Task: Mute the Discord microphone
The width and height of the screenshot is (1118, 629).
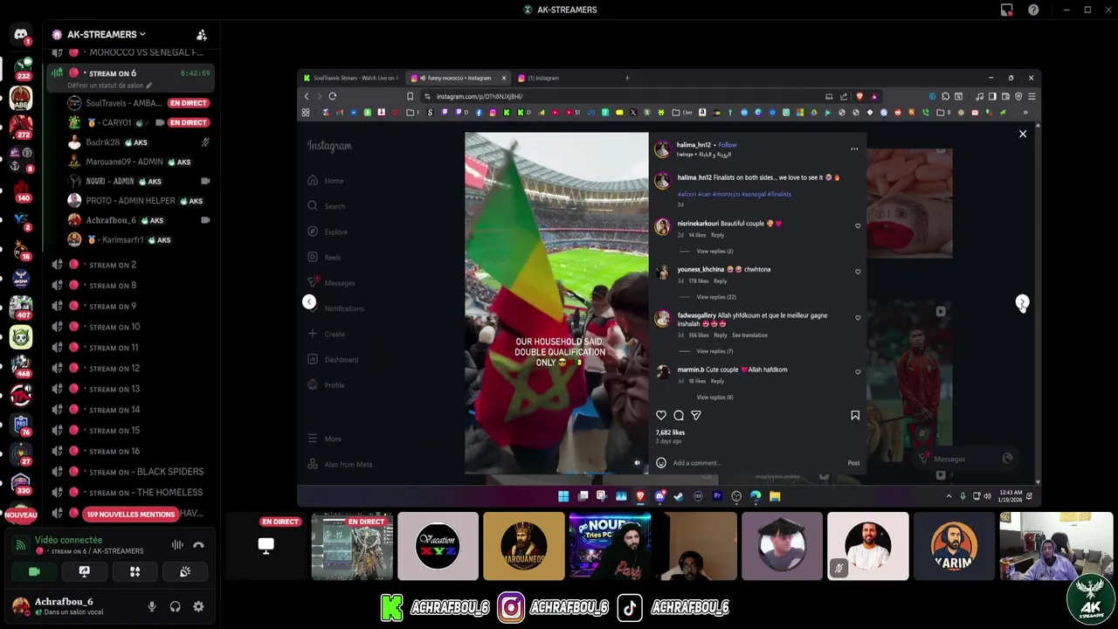Action: (152, 606)
